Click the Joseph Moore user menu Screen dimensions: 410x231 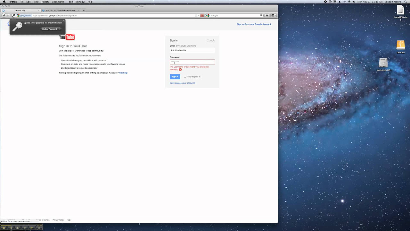point(393,2)
